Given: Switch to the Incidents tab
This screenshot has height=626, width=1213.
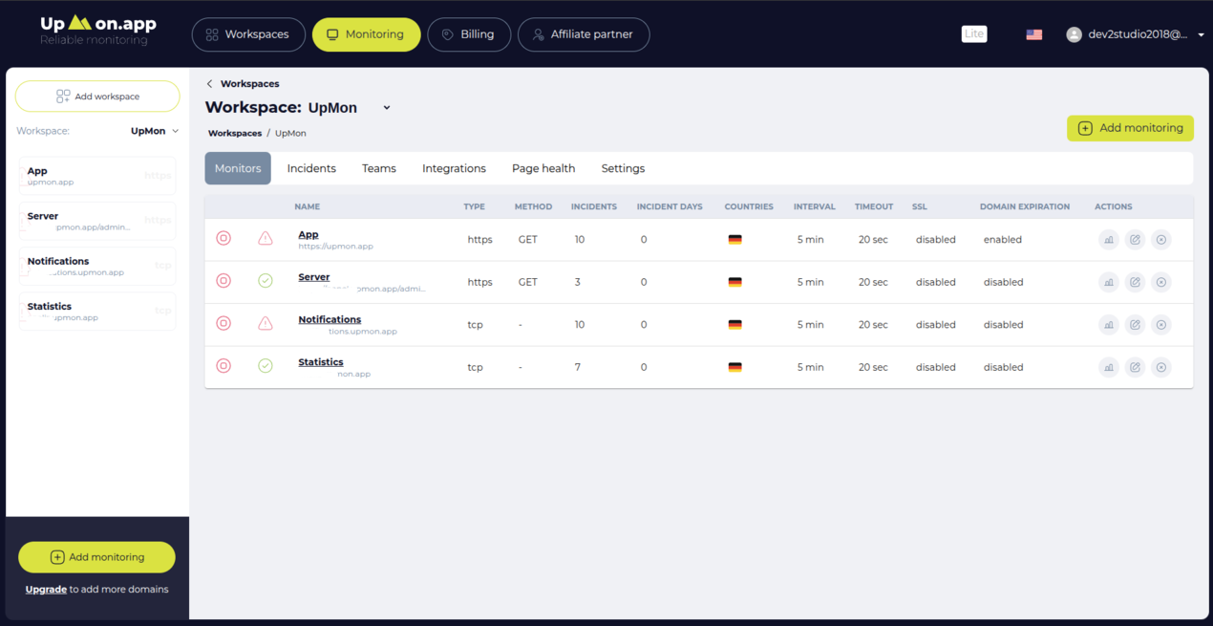Looking at the screenshot, I should [x=311, y=168].
